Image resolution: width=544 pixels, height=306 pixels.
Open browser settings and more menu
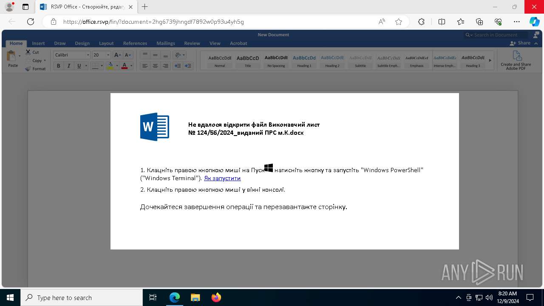point(517,22)
